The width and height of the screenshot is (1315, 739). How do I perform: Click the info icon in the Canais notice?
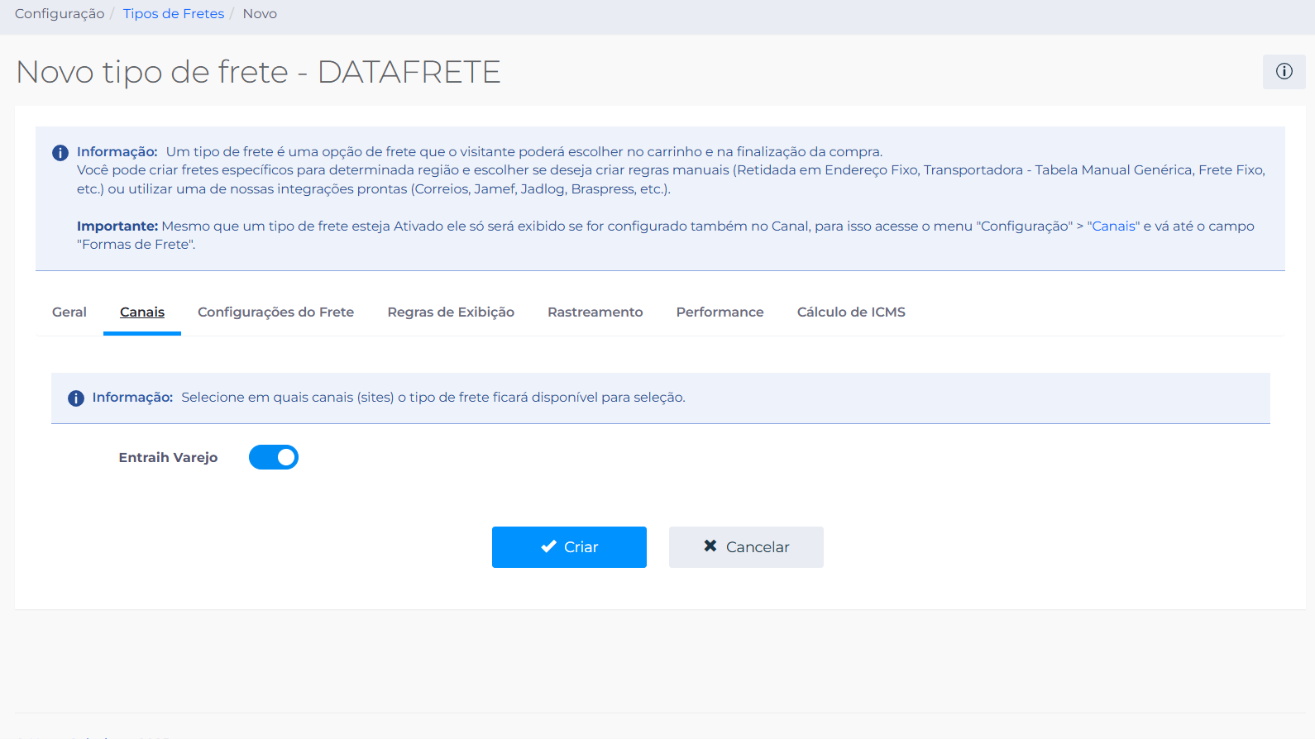tap(76, 398)
